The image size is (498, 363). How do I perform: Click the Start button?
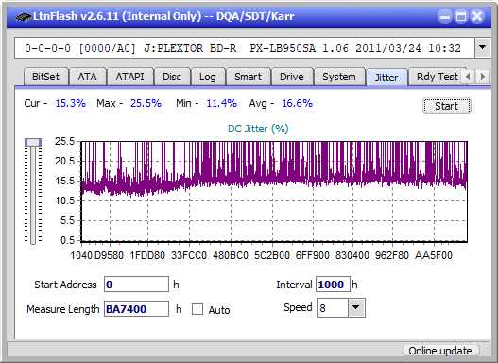(447, 106)
